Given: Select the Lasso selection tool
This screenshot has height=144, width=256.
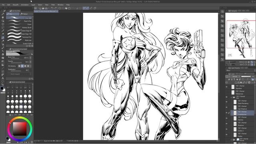Looking at the screenshot, I should point(3,28).
